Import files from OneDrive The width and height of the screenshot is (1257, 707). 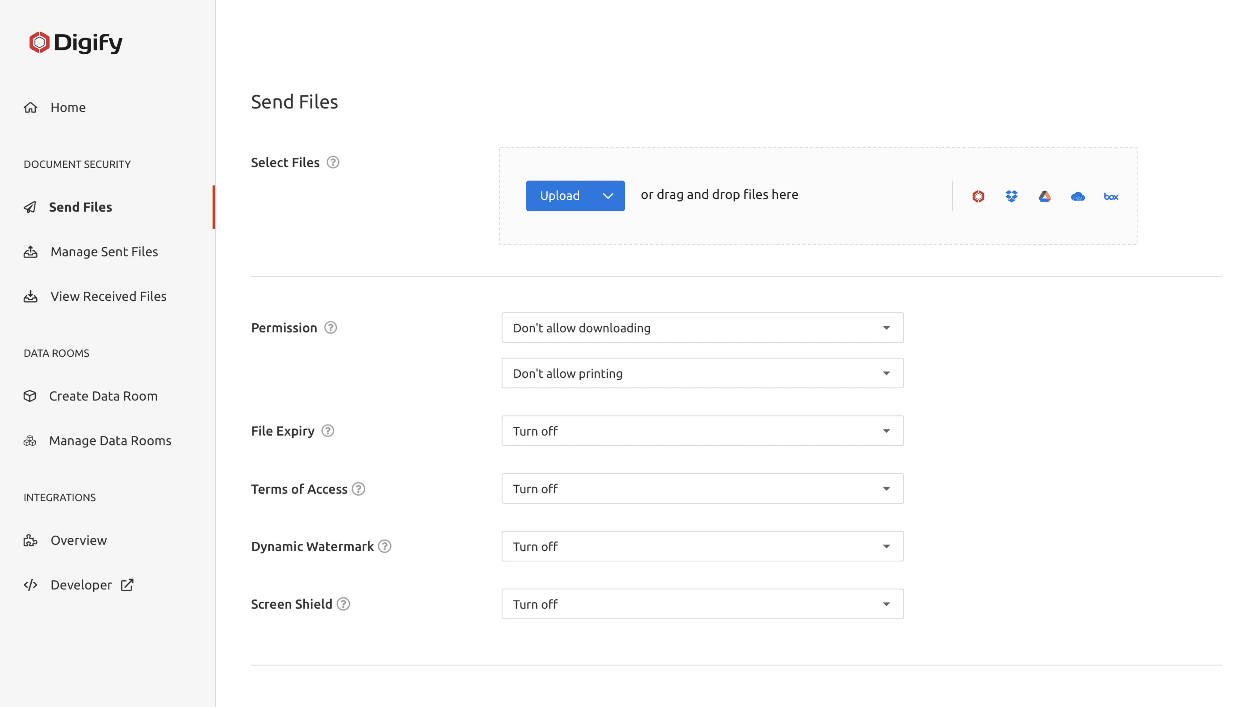coord(1077,196)
